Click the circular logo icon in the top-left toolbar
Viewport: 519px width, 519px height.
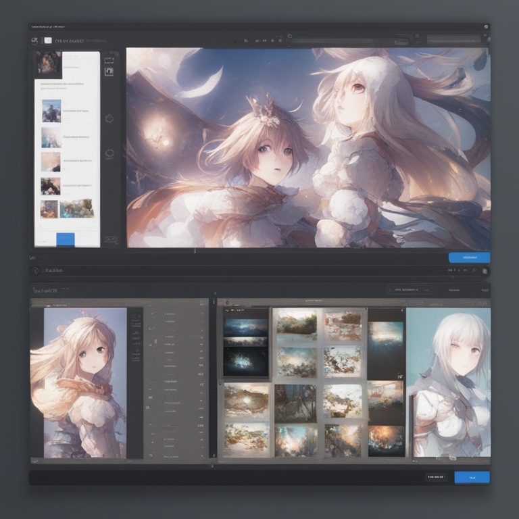34,41
